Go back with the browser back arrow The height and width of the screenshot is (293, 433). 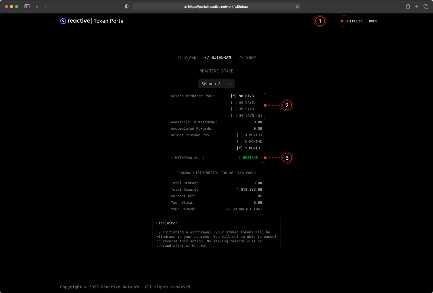[37, 6]
